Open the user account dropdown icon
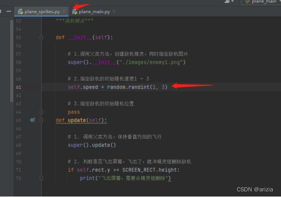 point(229,2)
